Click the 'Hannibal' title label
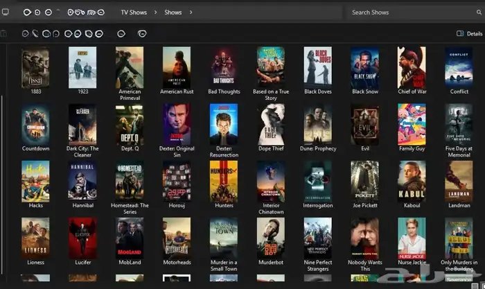 pos(83,205)
